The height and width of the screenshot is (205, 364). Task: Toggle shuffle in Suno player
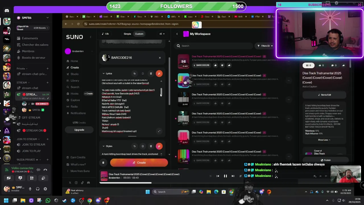click(210, 176)
